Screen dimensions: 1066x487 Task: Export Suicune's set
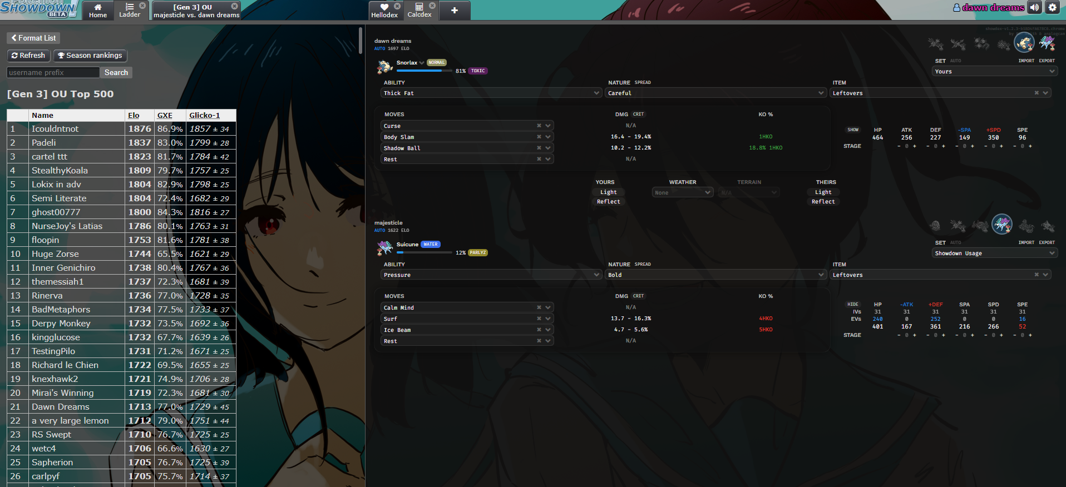click(1047, 242)
